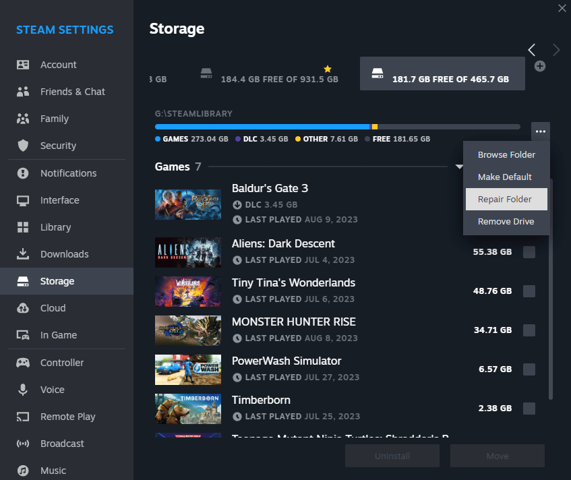This screenshot has width=571, height=480.
Task: Click the Move button
Action: pyautogui.click(x=497, y=456)
